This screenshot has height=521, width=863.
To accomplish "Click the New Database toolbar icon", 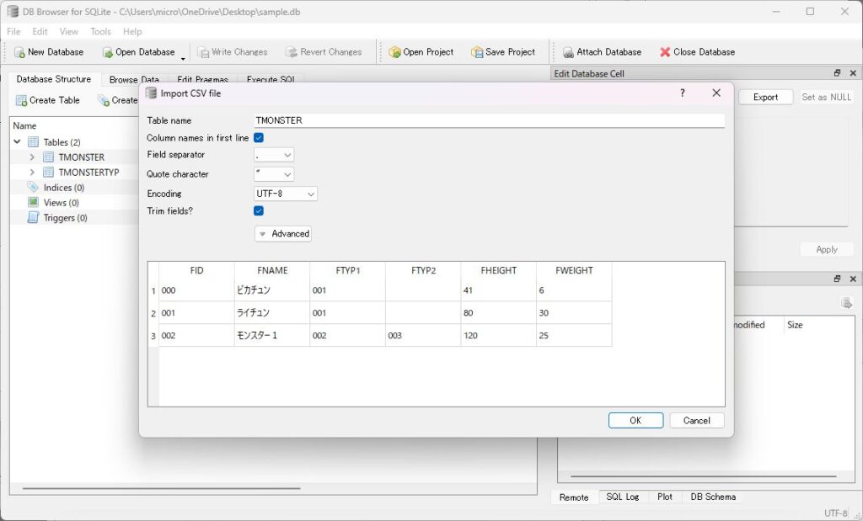I will pyautogui.click(x=19, y=52).
